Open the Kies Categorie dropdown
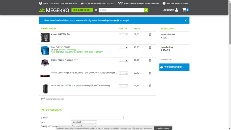The height and width of the screenshot is (130, 231). pos(82,10)
